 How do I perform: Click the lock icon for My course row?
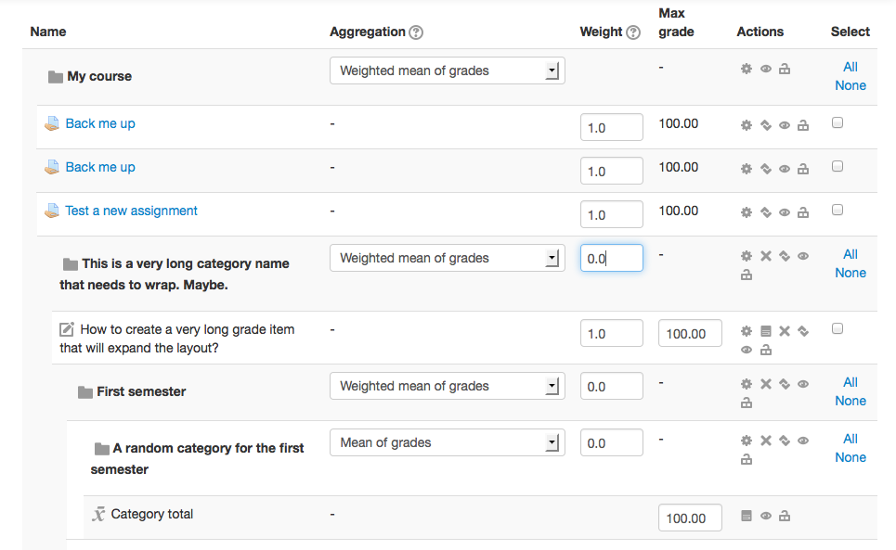785,69
